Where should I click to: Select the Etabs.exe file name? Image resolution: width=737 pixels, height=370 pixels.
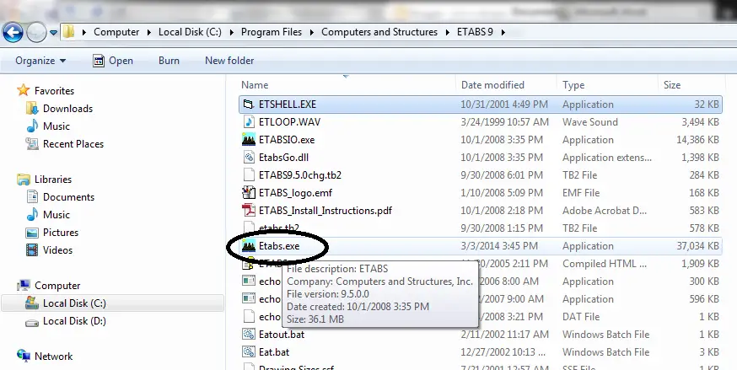[x=279, y=246]
